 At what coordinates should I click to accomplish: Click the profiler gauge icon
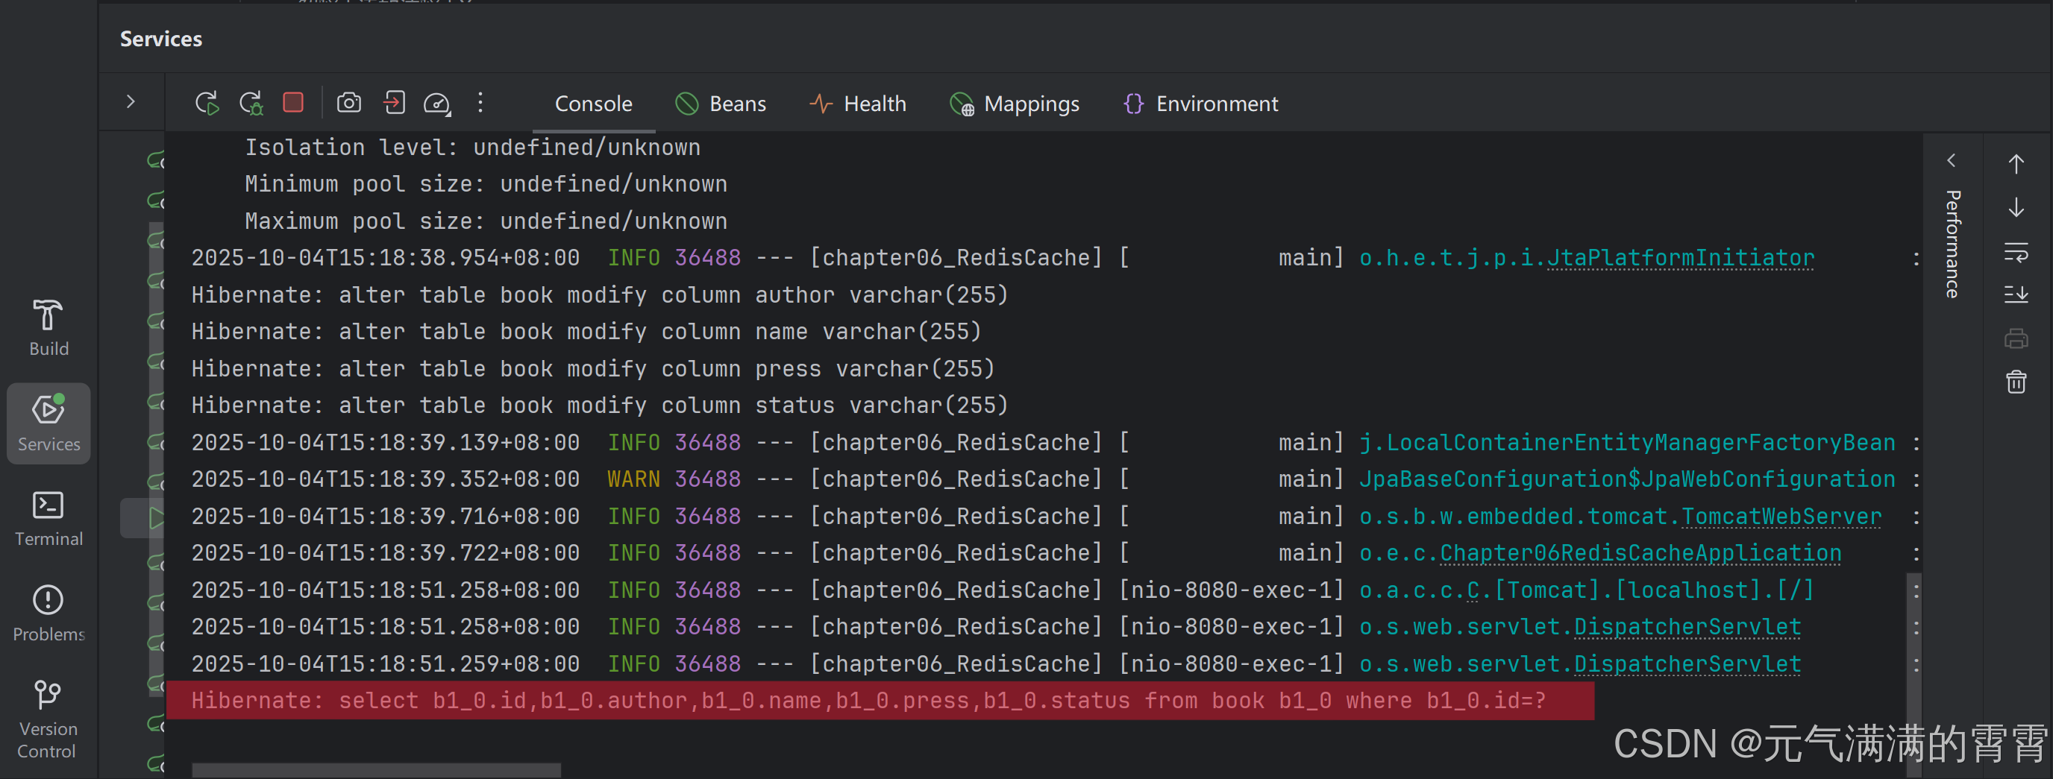click(438, 104)
